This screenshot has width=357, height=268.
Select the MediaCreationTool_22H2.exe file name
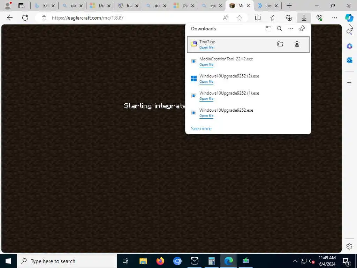tap(226, 59)
